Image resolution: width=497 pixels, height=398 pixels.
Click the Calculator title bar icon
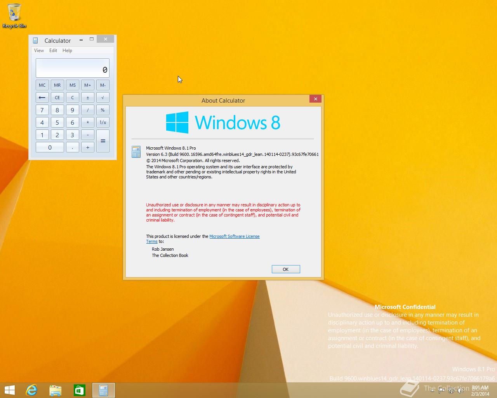click(x=35, y=40)
